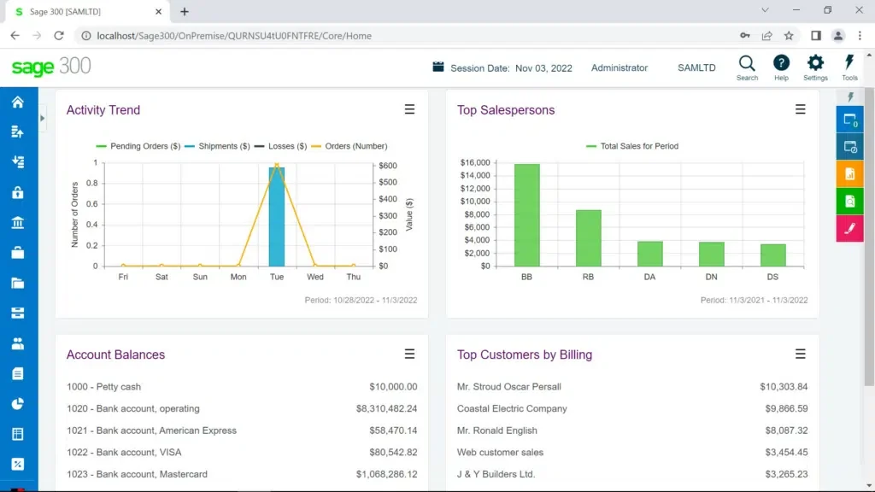Select the Home icon in the sidebar
The height and width of the screenshot is (492, 875).
[x=17, y=101]
